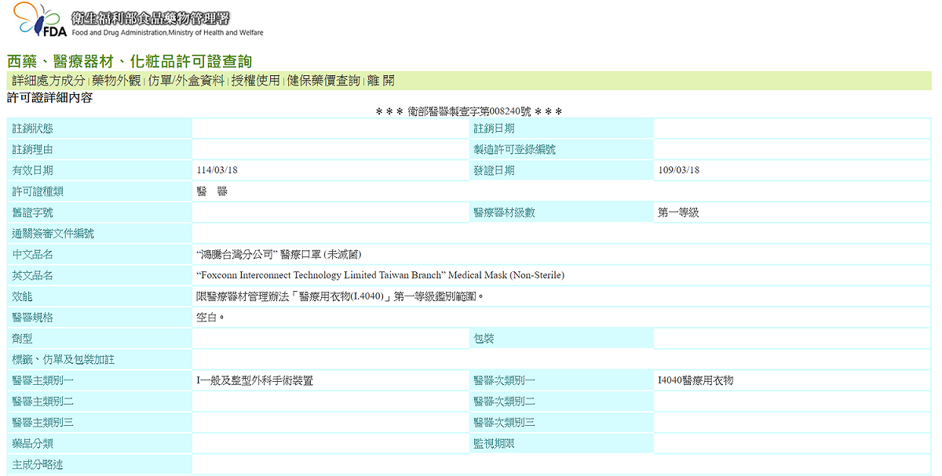Select value I一般及整型外科手術裝置
Image resolution: width=942 pixels, height=476 pixels.
(255, 380)
